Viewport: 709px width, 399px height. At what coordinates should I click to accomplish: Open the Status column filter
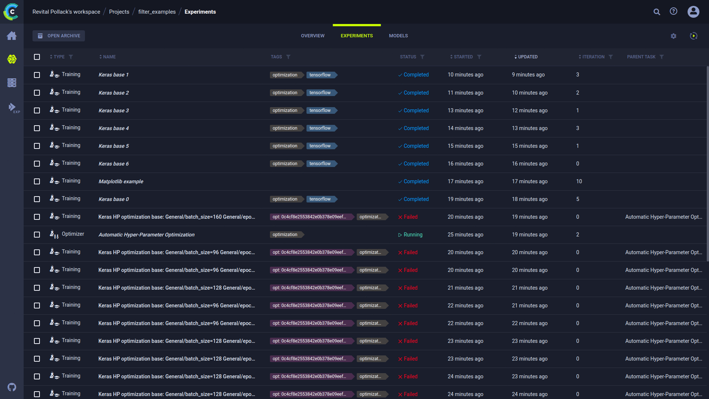(422, 57)
